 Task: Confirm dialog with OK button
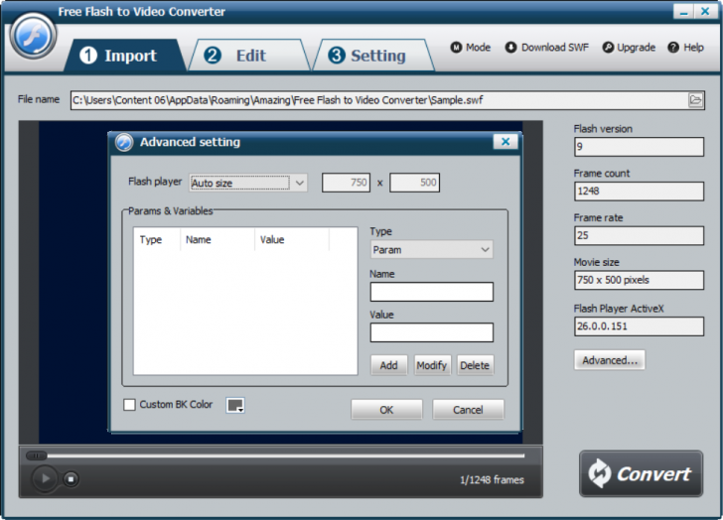click(386, 410)
